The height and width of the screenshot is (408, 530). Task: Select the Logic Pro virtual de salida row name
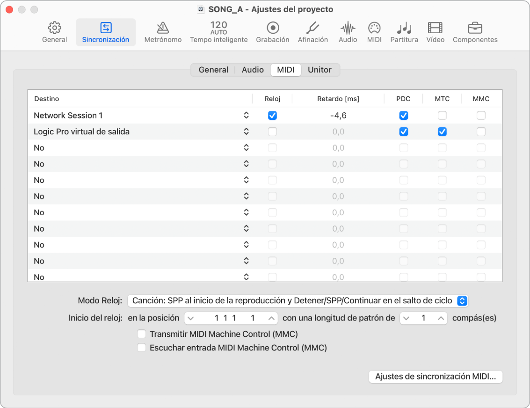[81, 131]
